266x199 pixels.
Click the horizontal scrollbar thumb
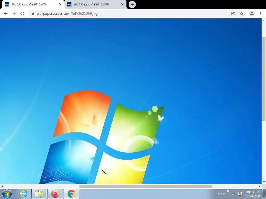pos(145,186)
